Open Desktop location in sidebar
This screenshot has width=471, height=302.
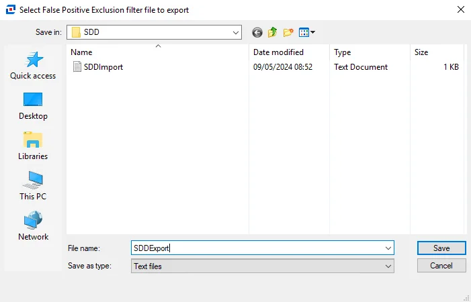click(x=33, y=106)
